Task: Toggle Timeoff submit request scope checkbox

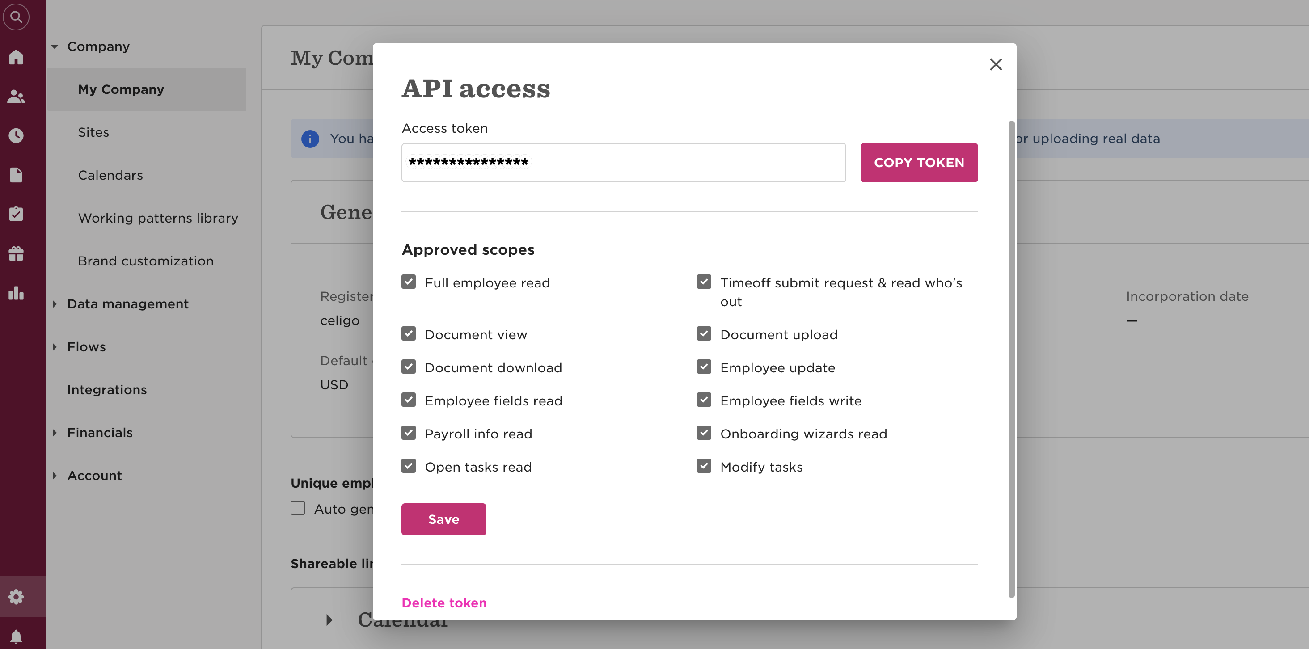Action: tap(704, 282)
